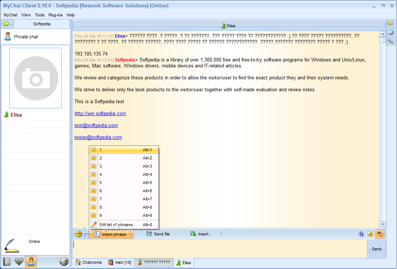The height and width of the screenshot is (269, 397).
Task: Select phrase 9 from the list
Action: 124,215
